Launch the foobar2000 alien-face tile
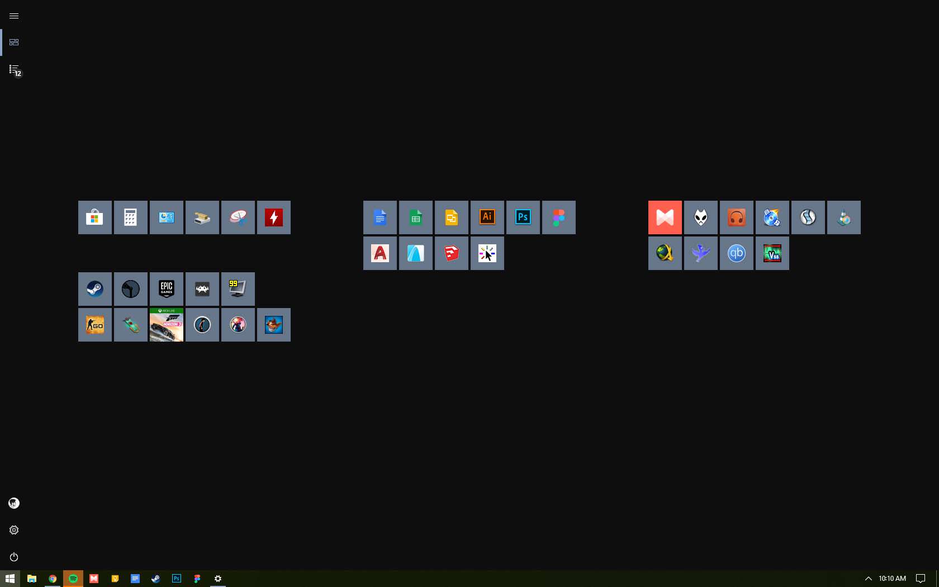The image size is (939, 587). (x=701, y=217)
